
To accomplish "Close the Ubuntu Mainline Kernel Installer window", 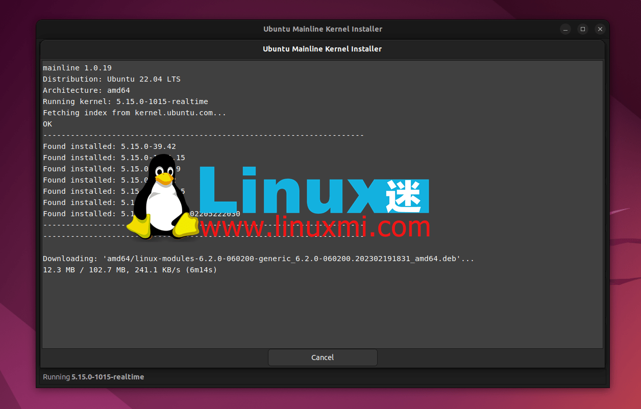I will (600, 29).
